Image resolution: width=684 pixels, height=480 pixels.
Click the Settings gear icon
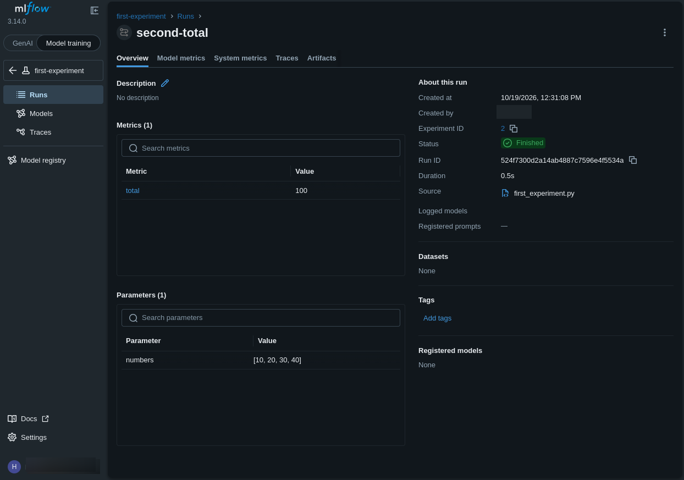pos(12,437)
